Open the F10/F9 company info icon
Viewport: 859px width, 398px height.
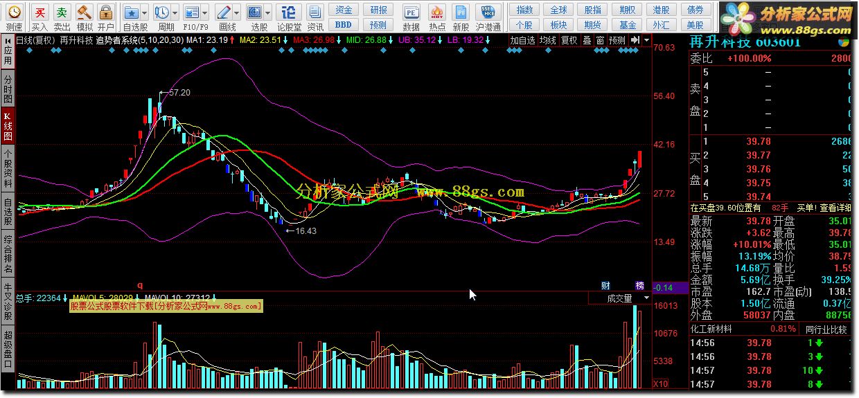pyautogui.click(x=192, y=12)
